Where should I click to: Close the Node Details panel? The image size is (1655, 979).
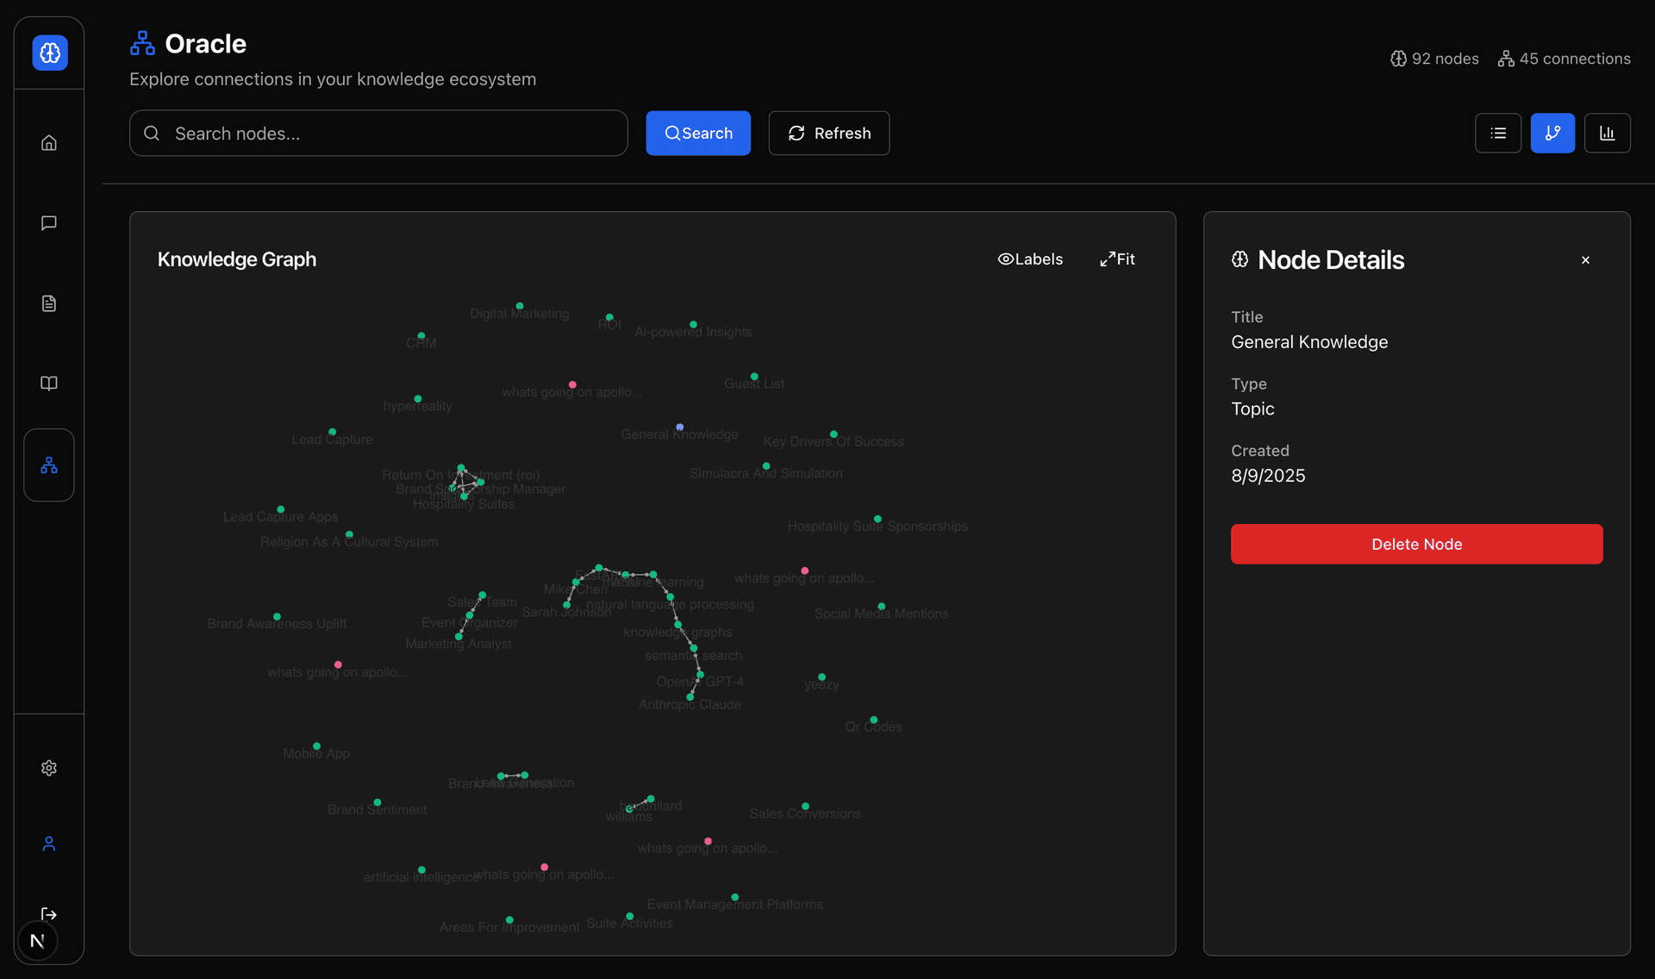coord(1585,260)
